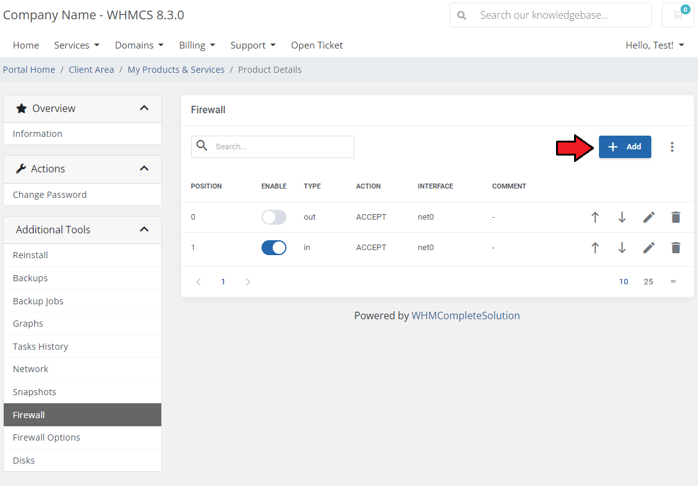Open the Open Ticket page

coord(317,45)
